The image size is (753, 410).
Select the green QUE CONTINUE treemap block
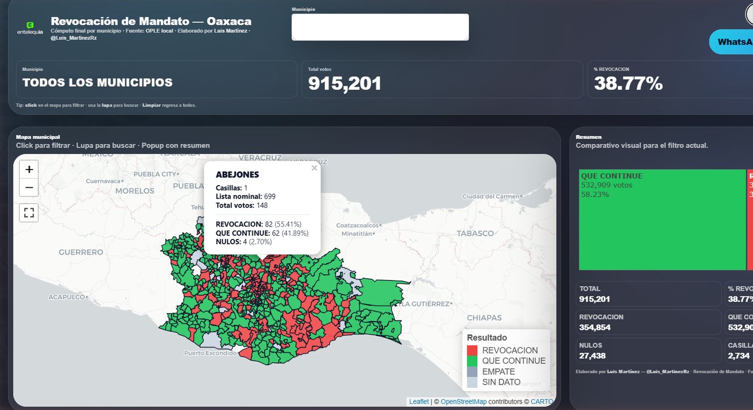click(662, 220)
